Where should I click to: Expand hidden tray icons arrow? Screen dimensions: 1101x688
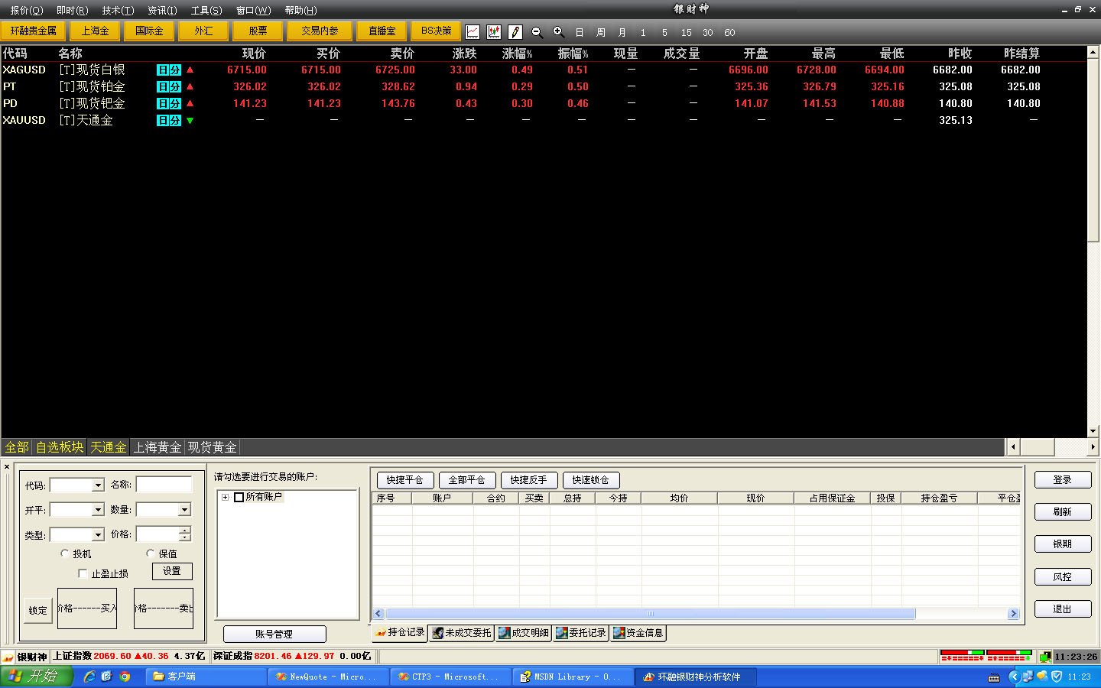[1015, 677]
